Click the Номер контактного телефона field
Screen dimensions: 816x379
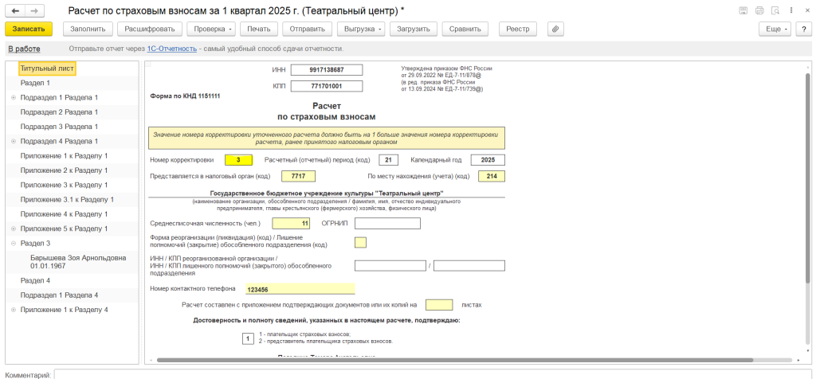pyautogui.click(x=298, y=289)
